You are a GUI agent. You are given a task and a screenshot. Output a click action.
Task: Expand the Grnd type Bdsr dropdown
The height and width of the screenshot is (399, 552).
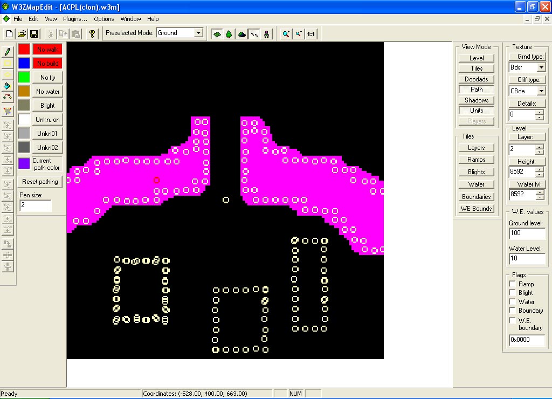pos(541,68)
